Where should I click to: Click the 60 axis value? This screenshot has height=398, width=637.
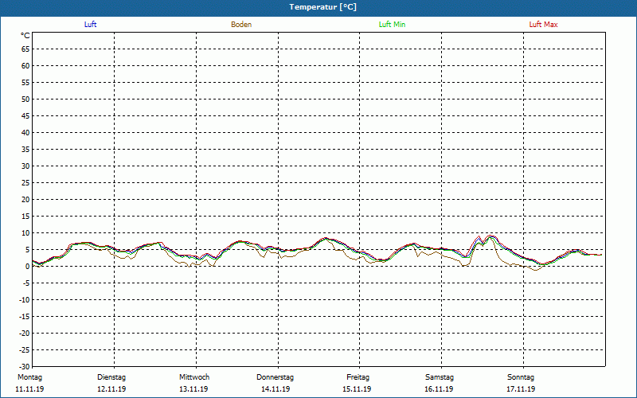coord(25,66)
